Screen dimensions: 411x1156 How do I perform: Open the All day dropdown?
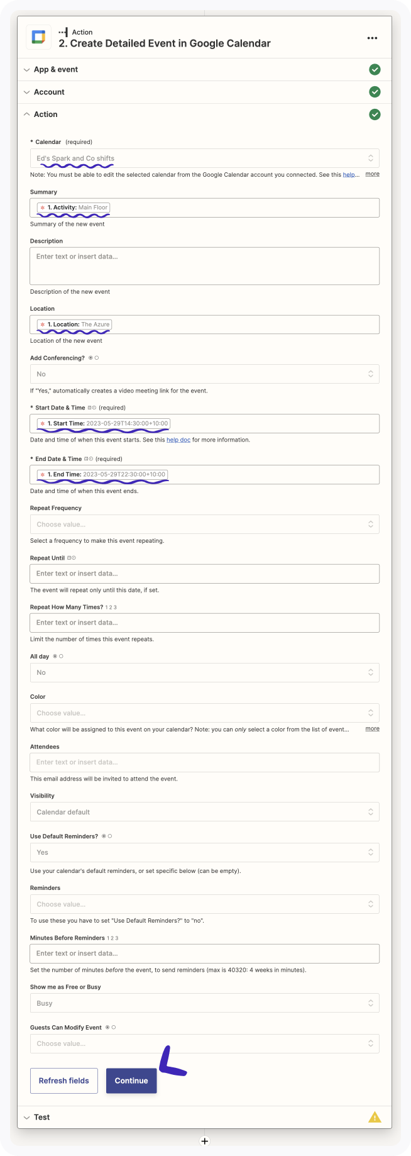pos(204,672)
